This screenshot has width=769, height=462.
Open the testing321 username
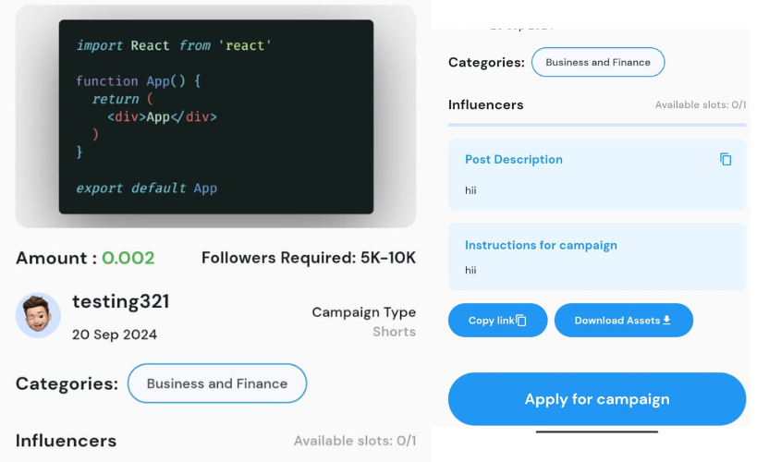(120, 301)
